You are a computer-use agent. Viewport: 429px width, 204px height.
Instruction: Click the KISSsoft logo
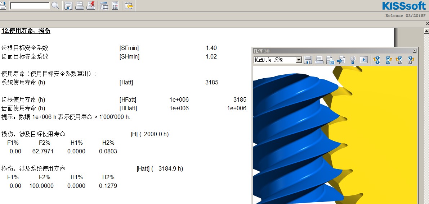tap(404, 5)
